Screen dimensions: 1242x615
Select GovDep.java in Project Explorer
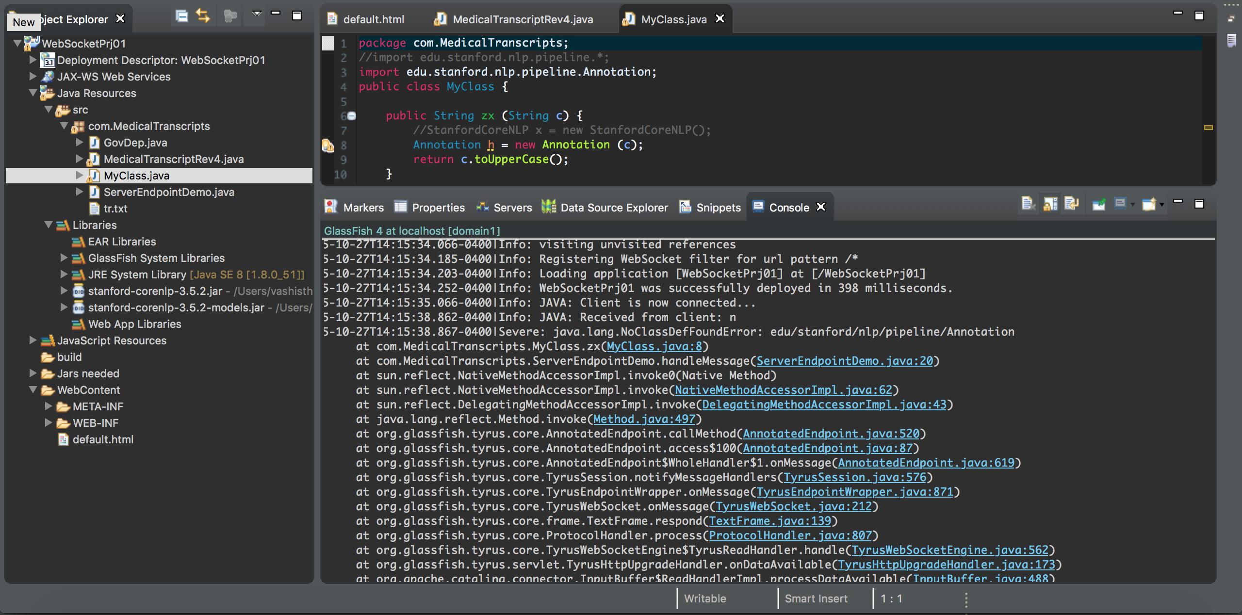click(x=136, y=142)
